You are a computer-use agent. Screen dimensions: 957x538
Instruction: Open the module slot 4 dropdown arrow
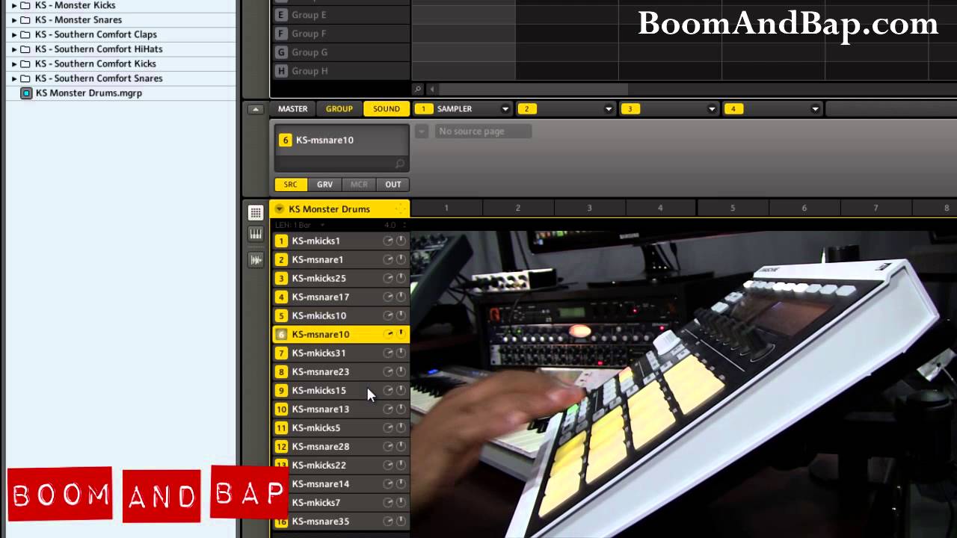pos(815,109)
